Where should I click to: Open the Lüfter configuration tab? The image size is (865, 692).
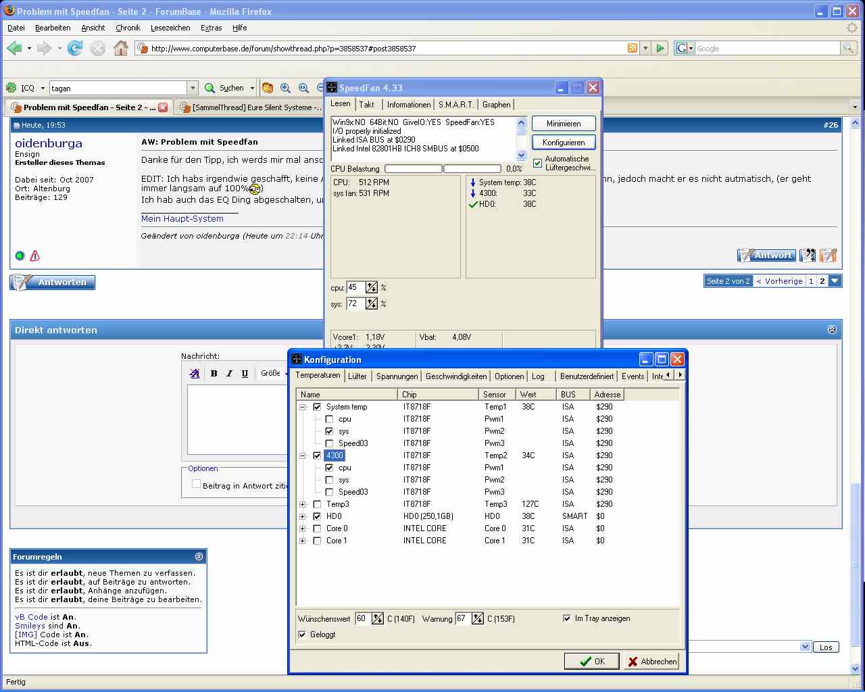point(357,376)
